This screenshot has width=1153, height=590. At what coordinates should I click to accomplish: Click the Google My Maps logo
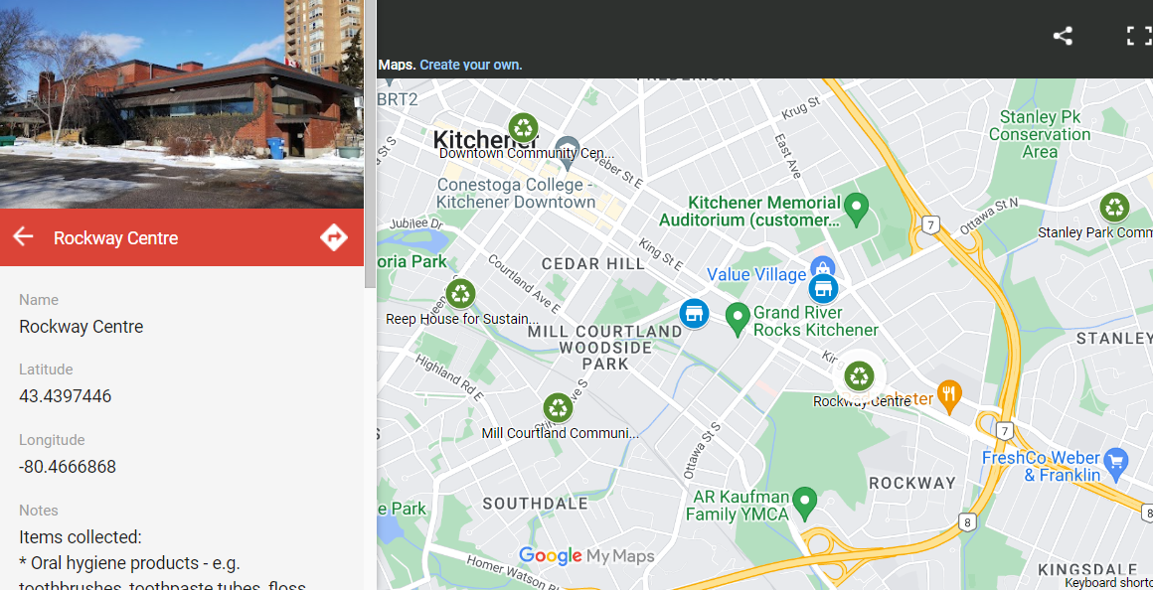coord(586,556)
